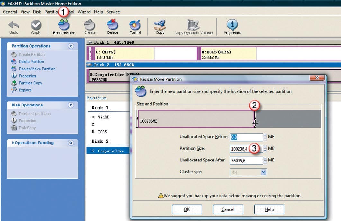341x221 pixels.
Task: Click Resize/Move Partition in sidebar
Action: click(37, 69)
